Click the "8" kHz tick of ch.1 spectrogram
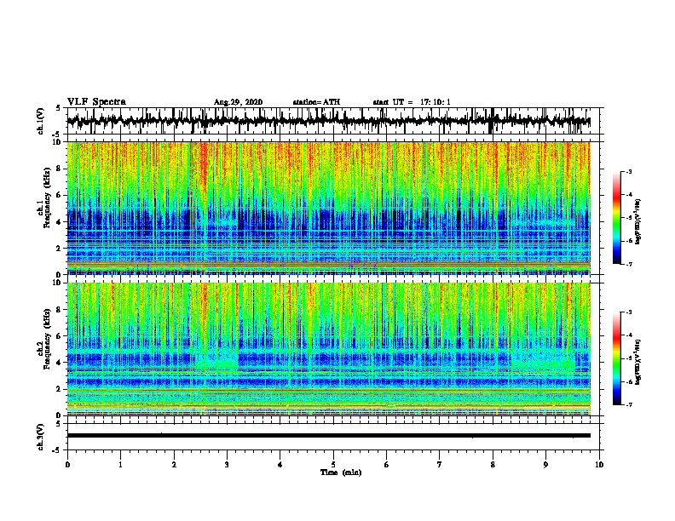 pyautogui.click(x=60, y=169)
